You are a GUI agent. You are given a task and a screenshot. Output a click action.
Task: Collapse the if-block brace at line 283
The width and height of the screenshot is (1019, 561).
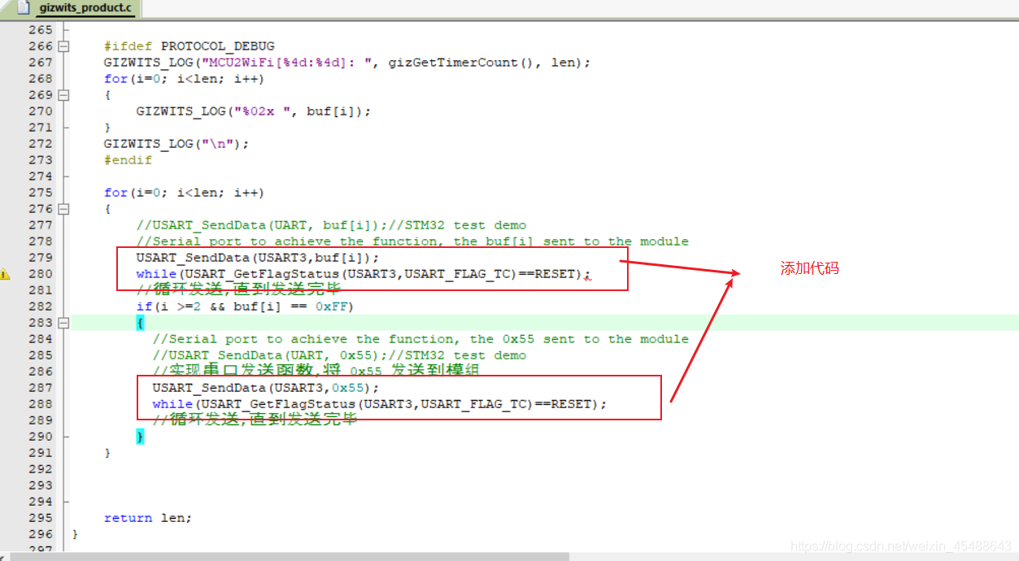pos(63,323)
